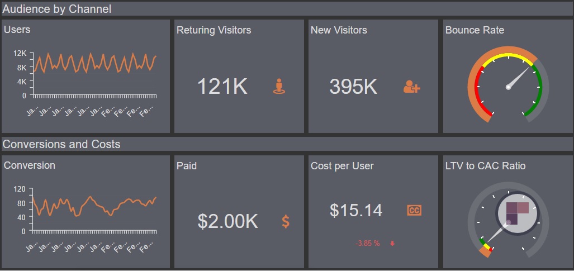This screenshot has width=574, height=271.
Task: Click the red down arrow trend icon
Action: coord(392,243)
